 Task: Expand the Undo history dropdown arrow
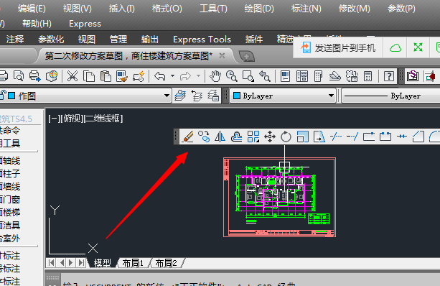(x=172, y=76)
